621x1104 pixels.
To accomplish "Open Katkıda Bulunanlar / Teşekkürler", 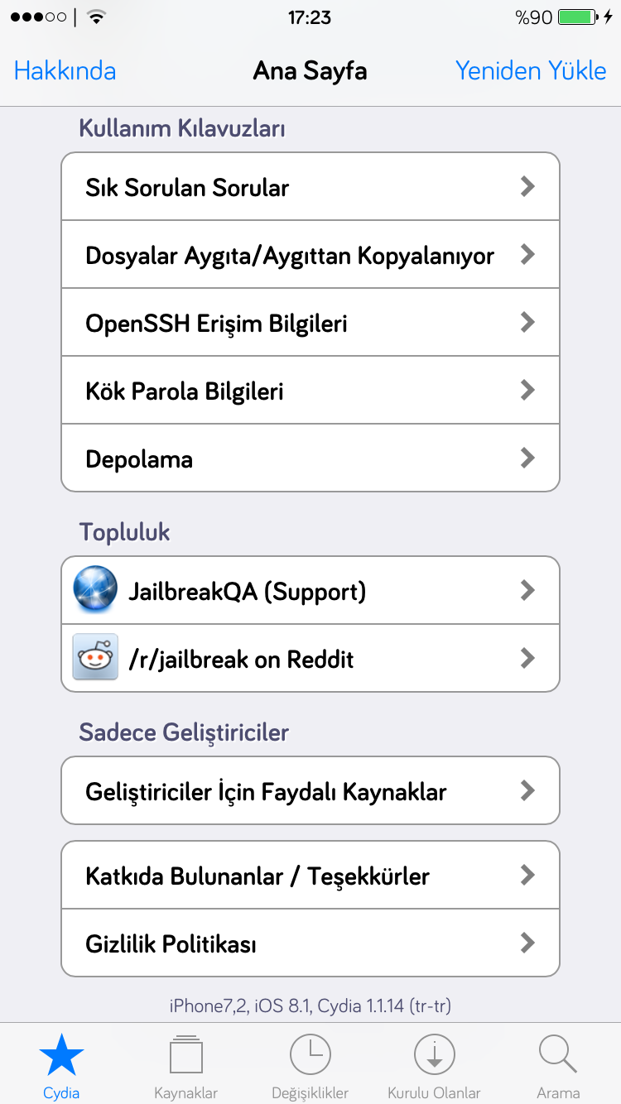I will (310, 876).
